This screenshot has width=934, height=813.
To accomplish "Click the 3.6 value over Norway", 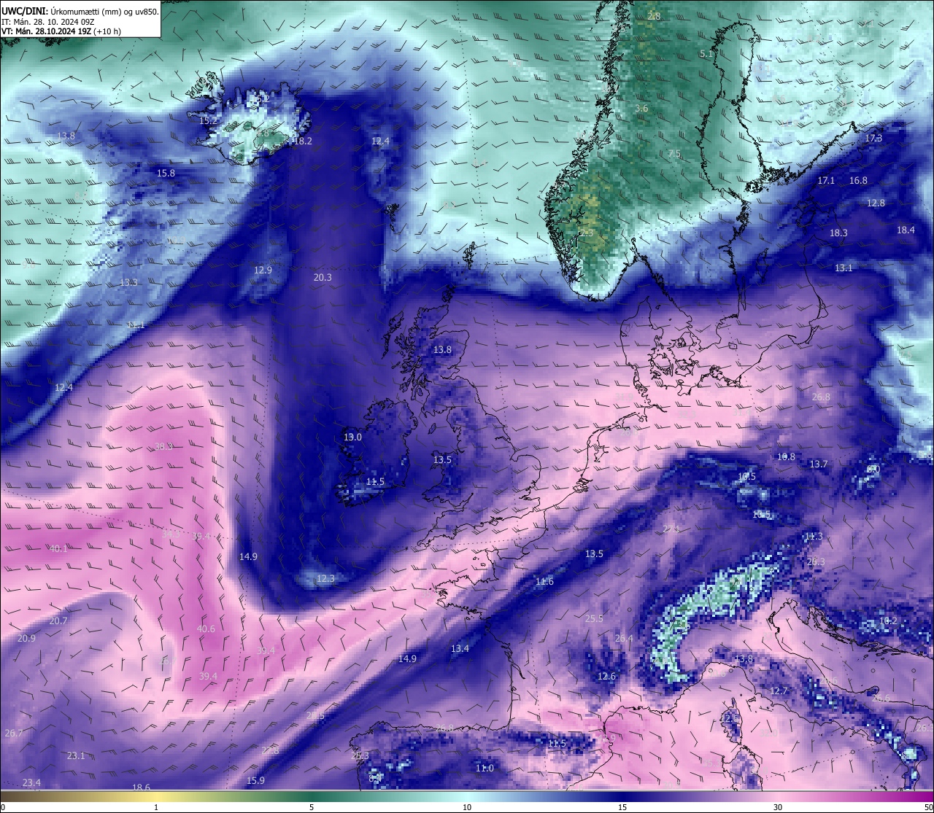I will click(x=641, y=108).
